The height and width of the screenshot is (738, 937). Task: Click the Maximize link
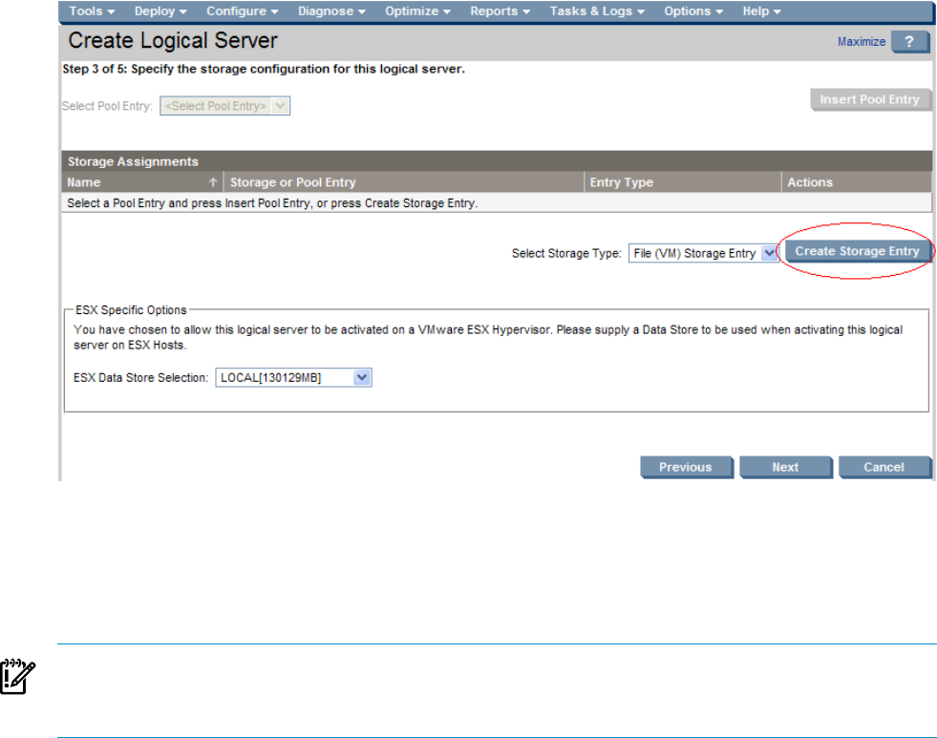coord(861,42)
